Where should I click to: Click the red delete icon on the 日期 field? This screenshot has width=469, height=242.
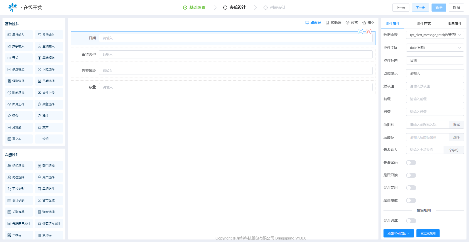(368, 31)
